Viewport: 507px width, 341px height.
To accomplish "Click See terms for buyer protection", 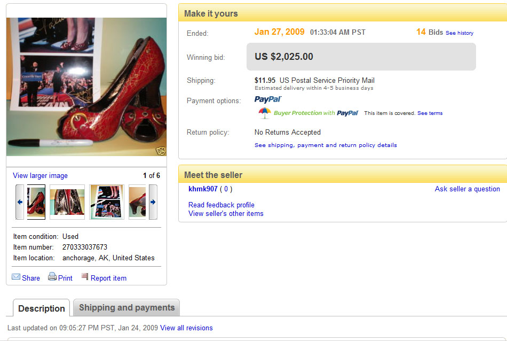I will pyautogui.click(x=430, y=113).
